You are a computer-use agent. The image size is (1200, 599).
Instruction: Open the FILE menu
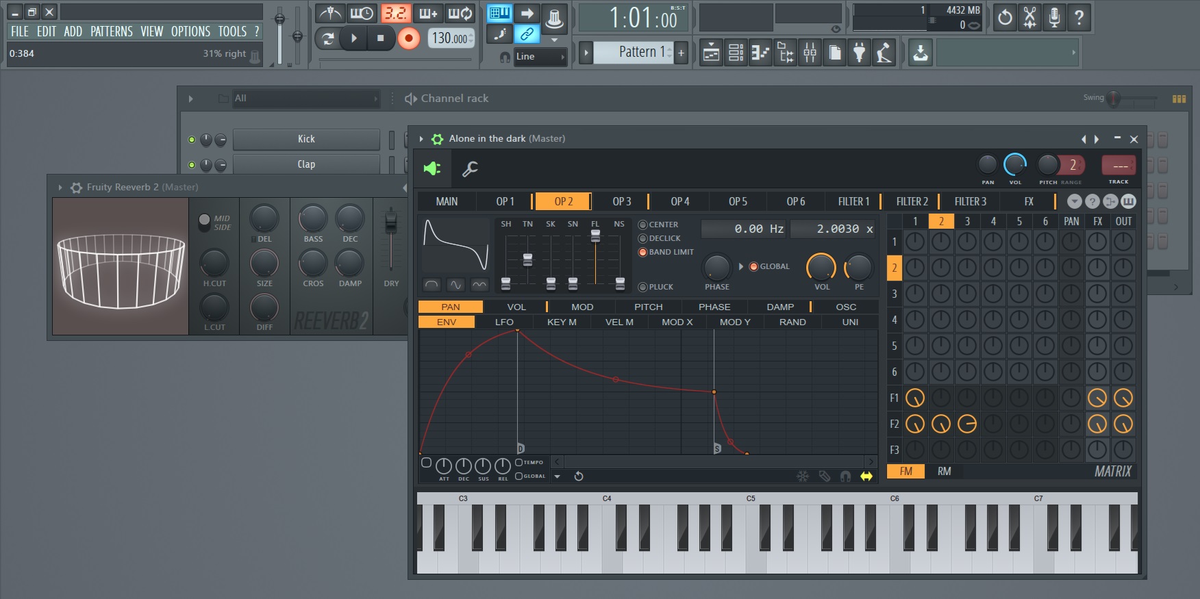(x=19, y=31)
